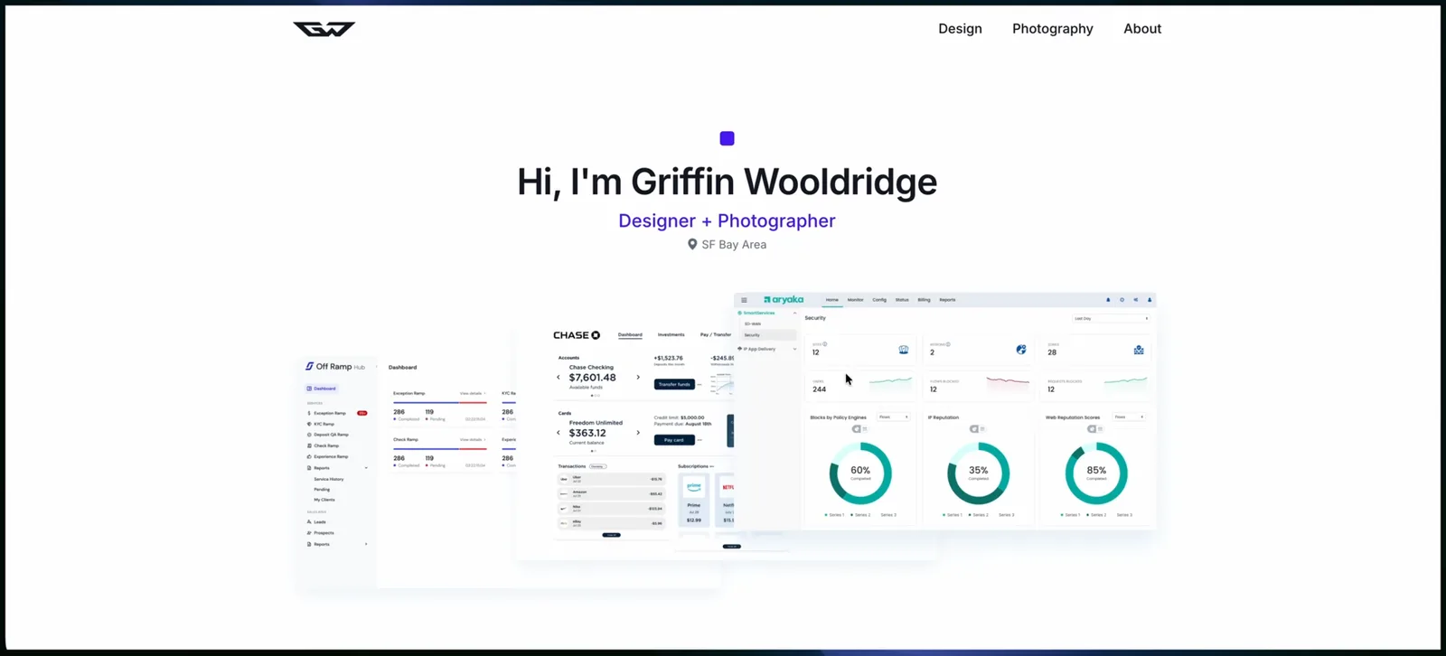Switch to the Chase Pay / Transfer tab

716,334
